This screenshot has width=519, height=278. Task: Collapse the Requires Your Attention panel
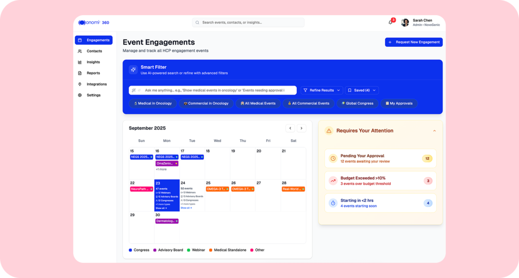click(x=434, y=131)
